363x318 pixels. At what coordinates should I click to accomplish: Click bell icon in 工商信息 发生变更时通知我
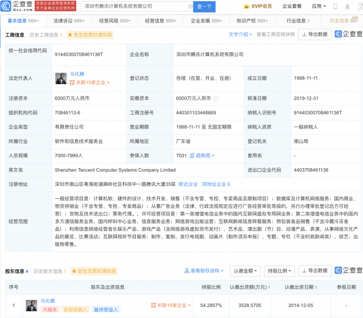[70, 35]
